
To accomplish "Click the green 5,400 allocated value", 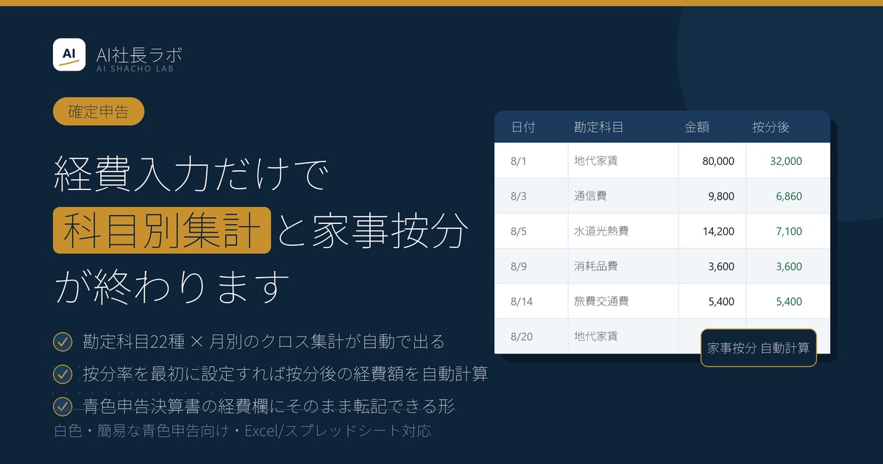I will point(789,301).
